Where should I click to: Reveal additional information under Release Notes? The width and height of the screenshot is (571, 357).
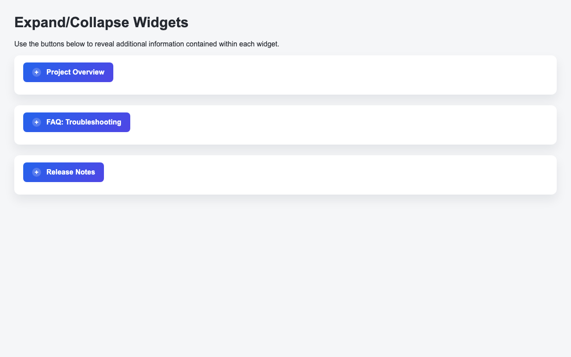pyautogui.click(x=63, y=172)
